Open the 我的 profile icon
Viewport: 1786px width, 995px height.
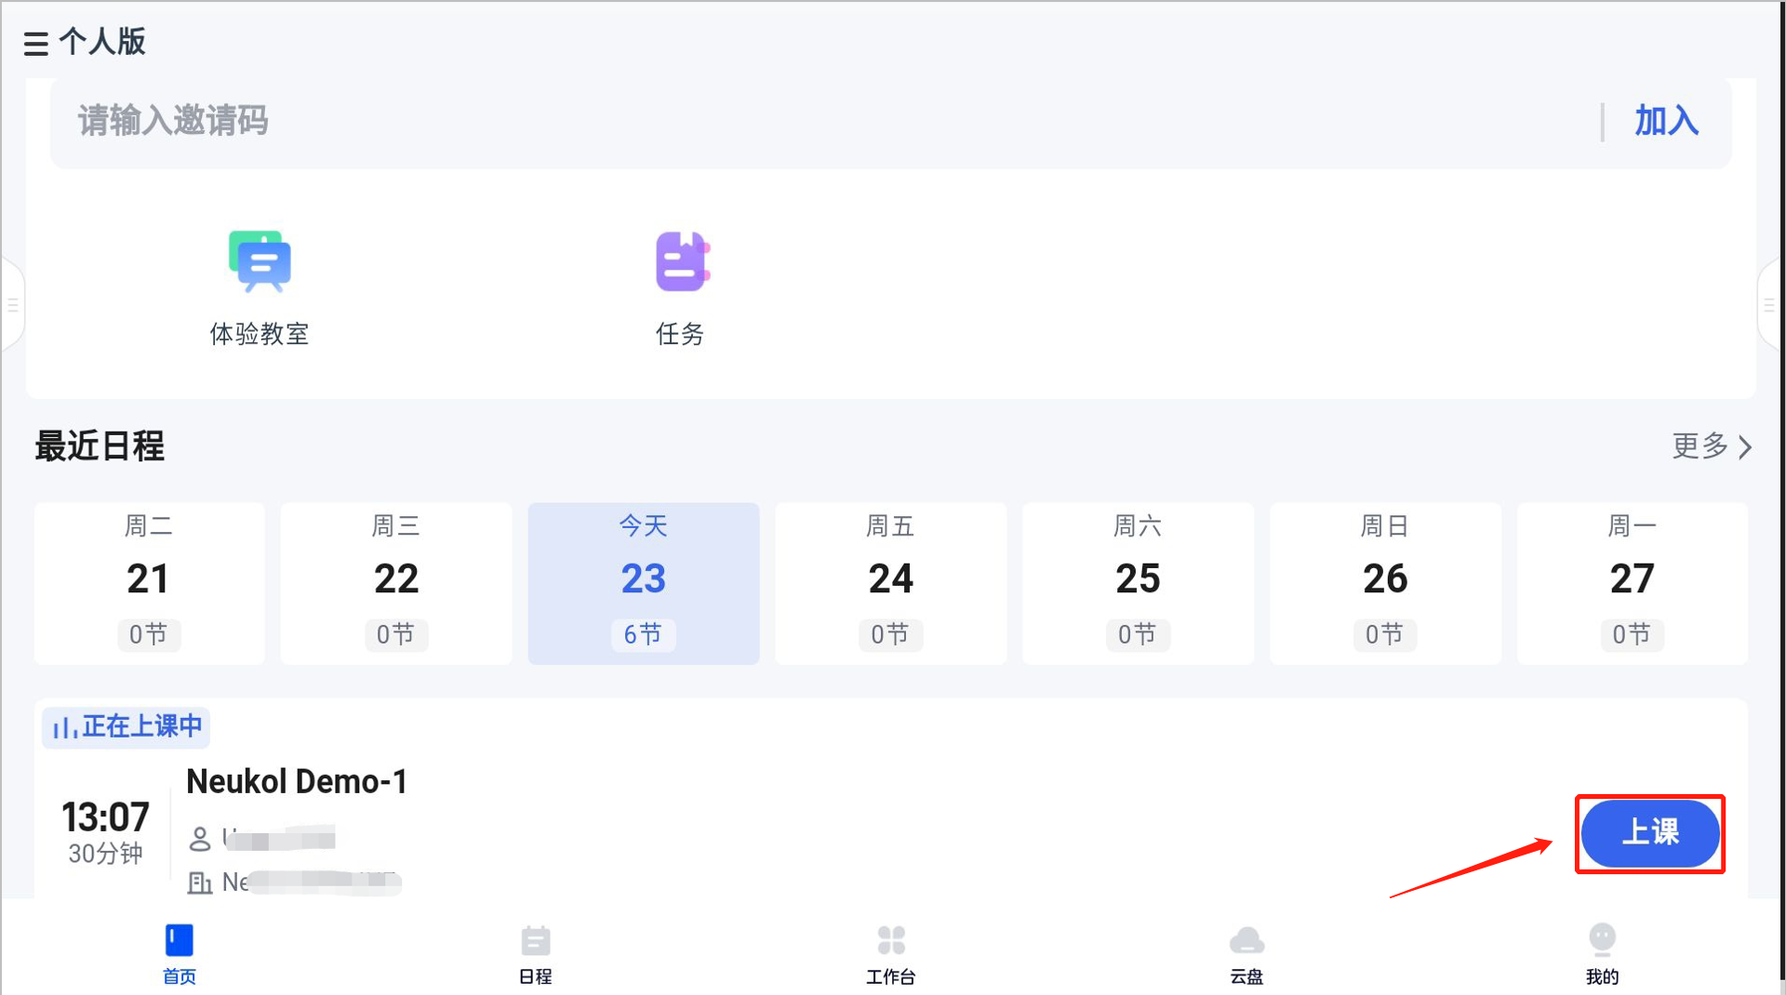click(x=1602, y=939)
